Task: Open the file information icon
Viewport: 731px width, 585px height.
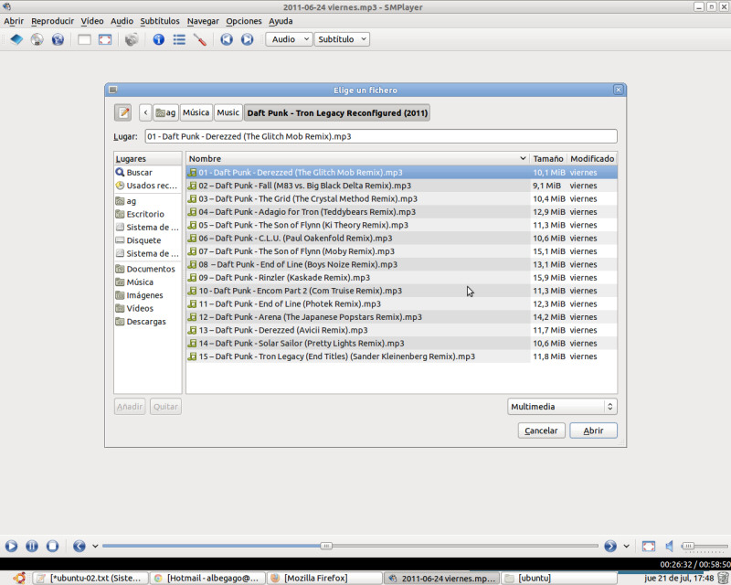Action: coord(158,39)
